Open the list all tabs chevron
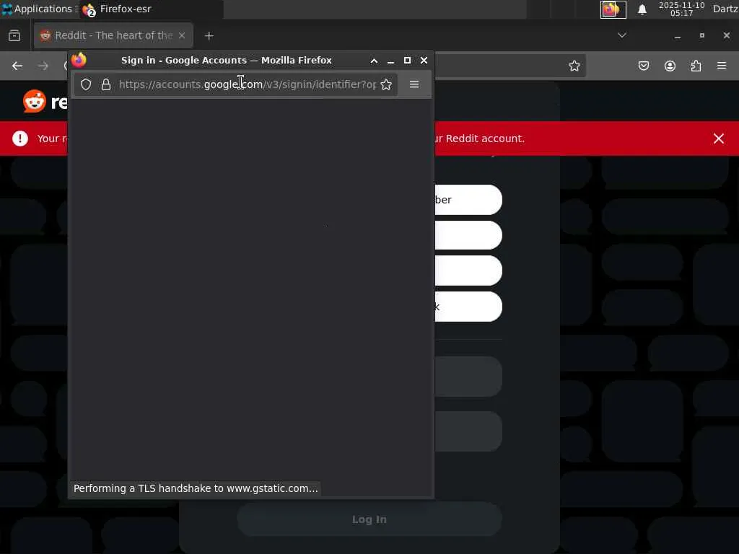Screen dimensions: 739x554 coord(621,35)
